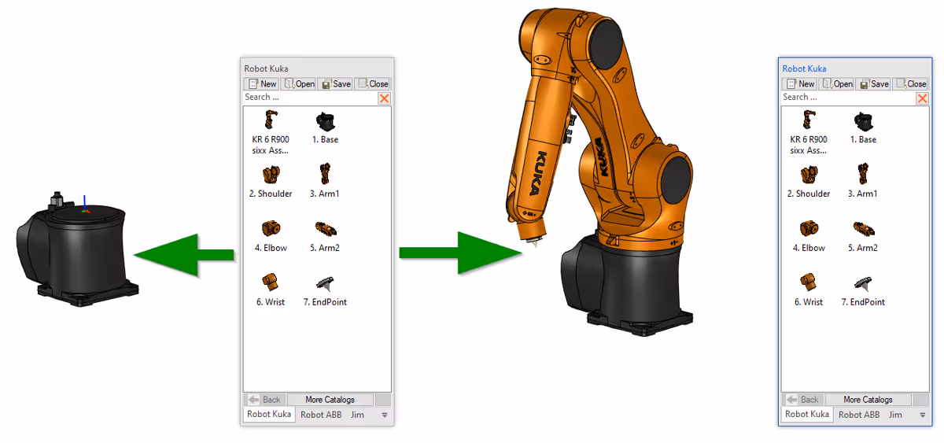Expand tab overflow arrow in right catalog

(x=923, y=415)
